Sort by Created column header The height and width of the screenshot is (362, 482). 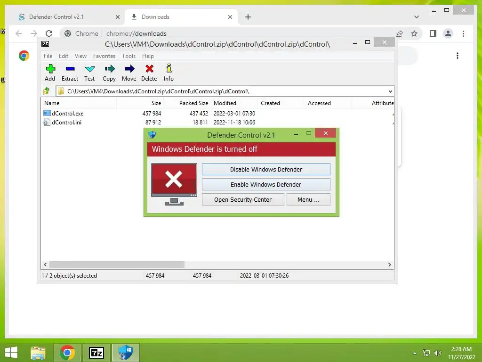tap(281, 103)
